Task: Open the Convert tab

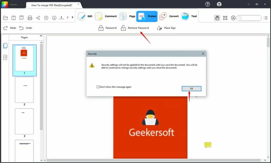Action: [x=169, y=16]
